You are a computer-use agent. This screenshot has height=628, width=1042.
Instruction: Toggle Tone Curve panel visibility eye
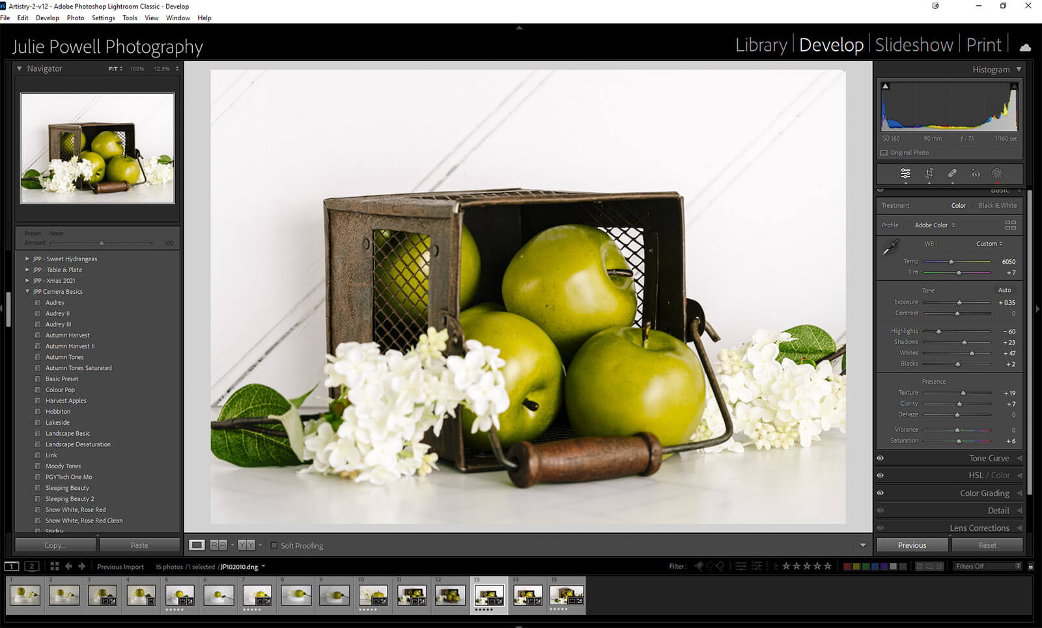pos(880,458)
